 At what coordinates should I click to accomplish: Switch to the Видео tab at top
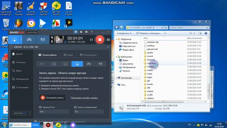(68, 55)
